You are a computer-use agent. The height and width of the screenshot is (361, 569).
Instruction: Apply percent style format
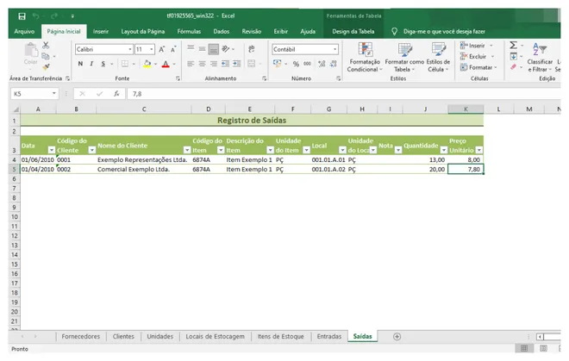[296, 65]
